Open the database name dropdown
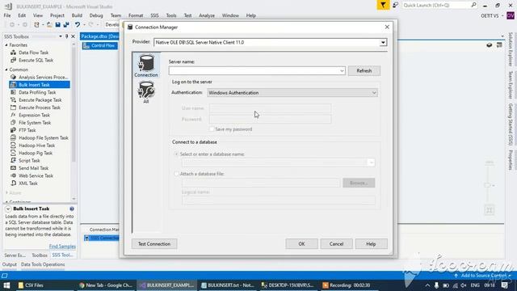This screenshot has height=291, width=517. [x=371, y=162]
